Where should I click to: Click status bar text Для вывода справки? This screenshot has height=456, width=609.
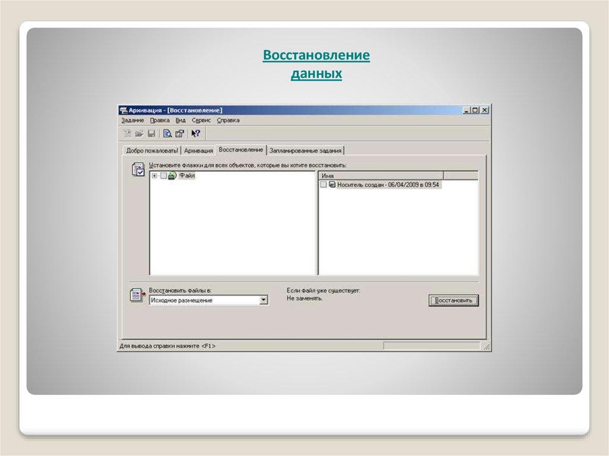167,345
